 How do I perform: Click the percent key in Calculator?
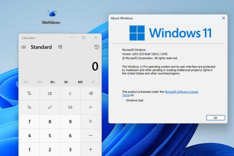29,94
